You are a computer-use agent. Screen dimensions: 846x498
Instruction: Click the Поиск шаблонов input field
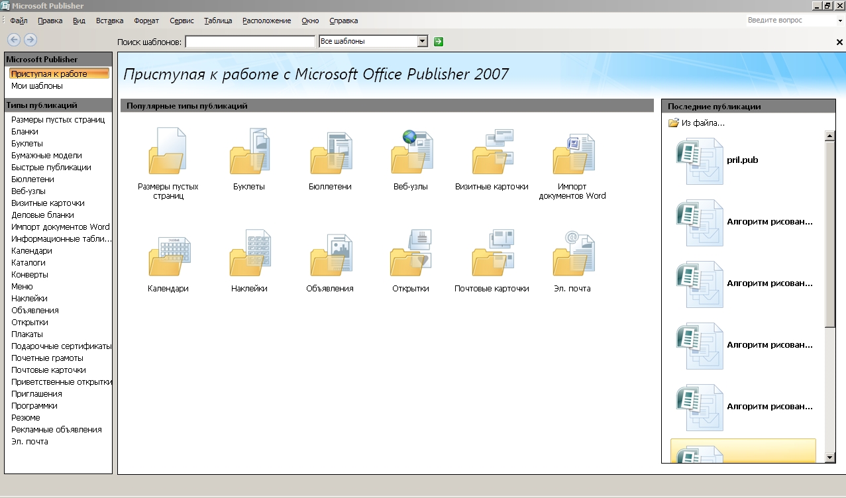(x=250, y=42)
